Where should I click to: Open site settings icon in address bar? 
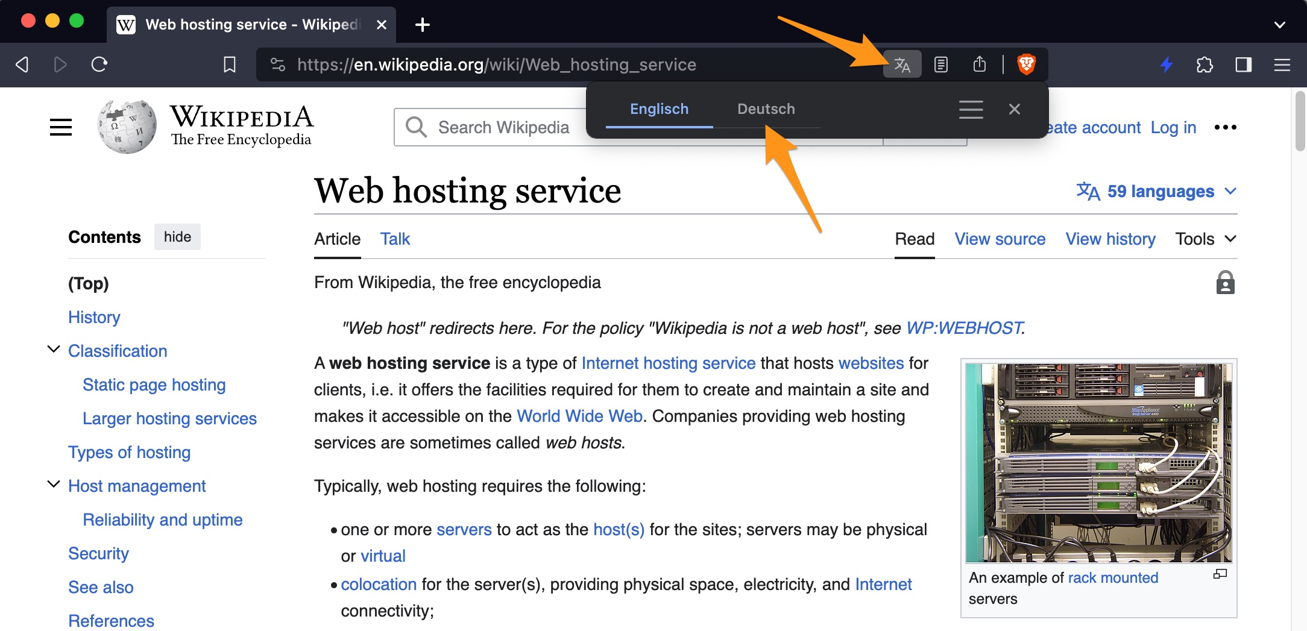(278, 64)
